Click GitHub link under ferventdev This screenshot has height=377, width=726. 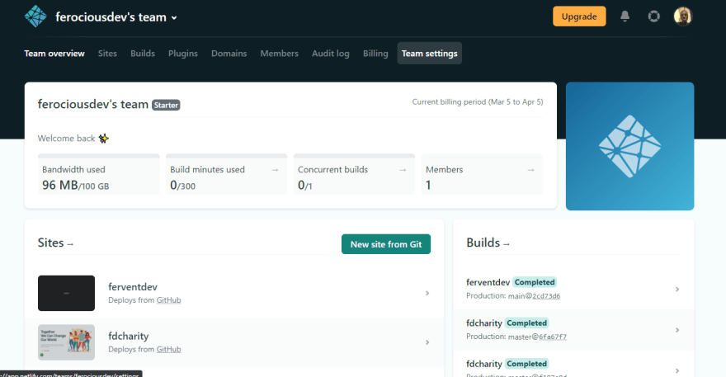click(168, 300)
